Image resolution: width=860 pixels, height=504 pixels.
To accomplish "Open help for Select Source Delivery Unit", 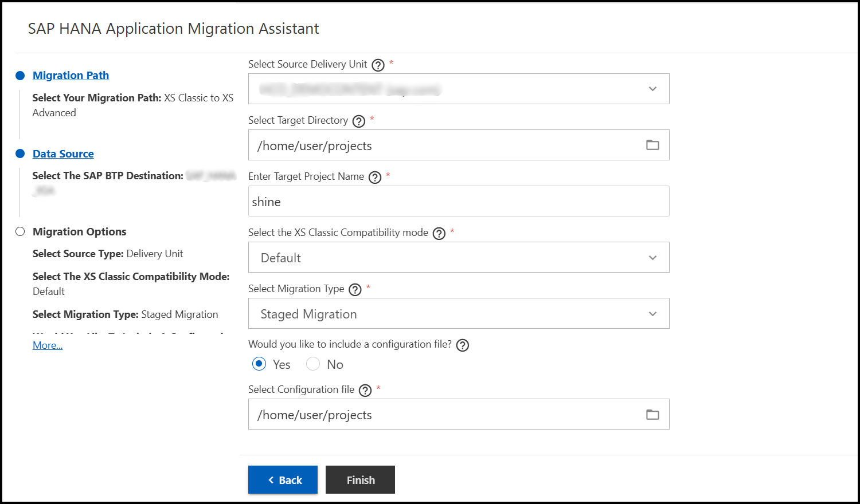I will pyautogui.click(x=378, y=65).
